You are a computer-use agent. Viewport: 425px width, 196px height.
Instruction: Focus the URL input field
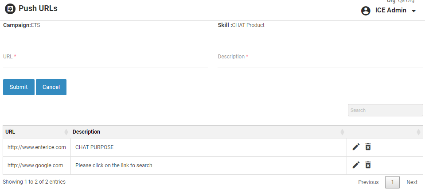point(105,62)
